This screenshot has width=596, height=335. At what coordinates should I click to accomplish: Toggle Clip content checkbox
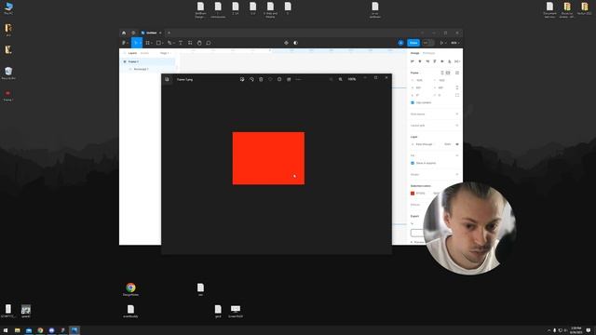[413, 102]
